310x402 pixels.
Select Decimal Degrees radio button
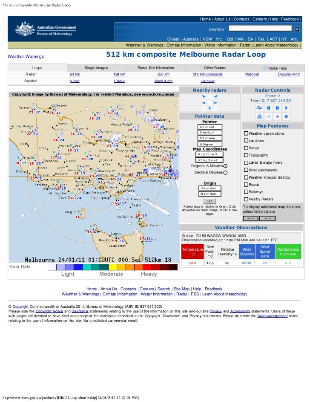[225, 173]
